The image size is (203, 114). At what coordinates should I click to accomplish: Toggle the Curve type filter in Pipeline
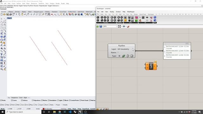(x=123, y=56)
